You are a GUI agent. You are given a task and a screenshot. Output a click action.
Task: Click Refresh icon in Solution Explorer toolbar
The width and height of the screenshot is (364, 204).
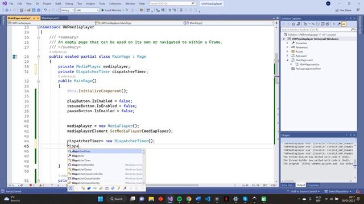click(x=317, y=24)
